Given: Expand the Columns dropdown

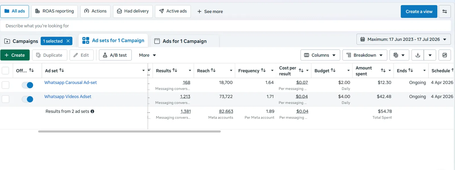Looking at the screenshot, I should tap(320, 55).
